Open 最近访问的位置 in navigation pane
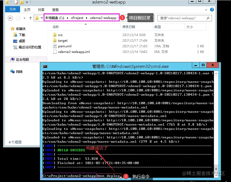231x182 pixels. coord(27,47)
